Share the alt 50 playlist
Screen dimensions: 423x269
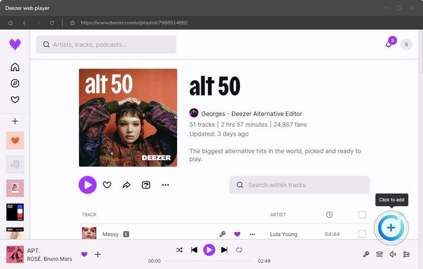point(126,185)
